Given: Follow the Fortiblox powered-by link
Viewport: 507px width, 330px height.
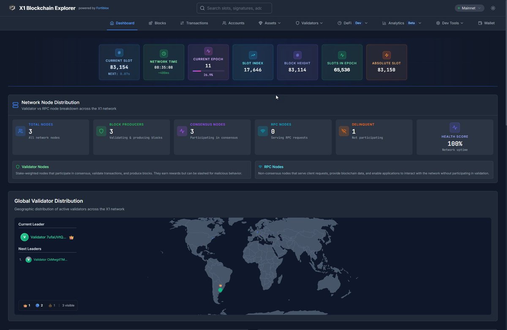Looking at the screenshot, I should [102, 8].
